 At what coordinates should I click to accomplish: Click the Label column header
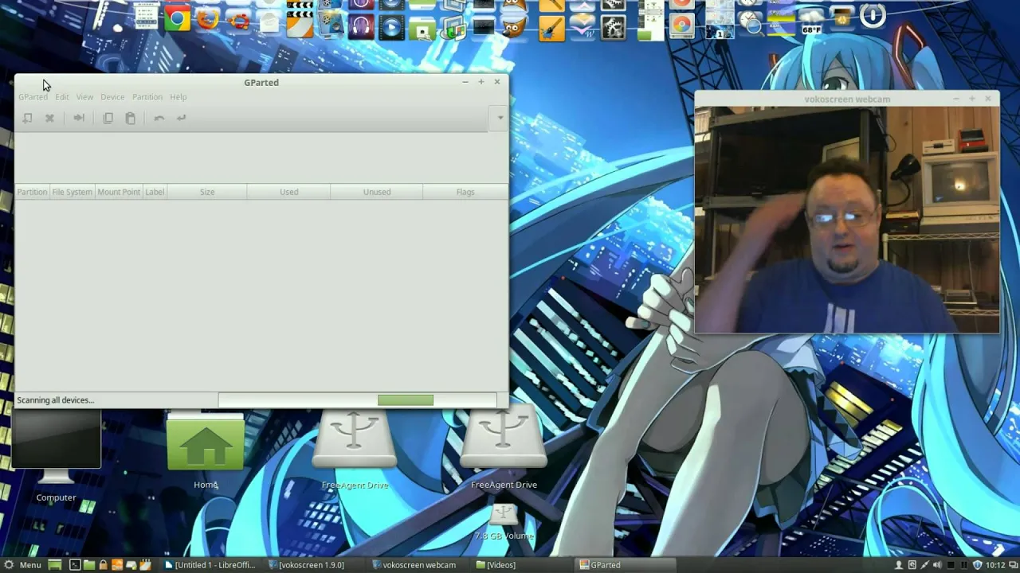(155, 192)
